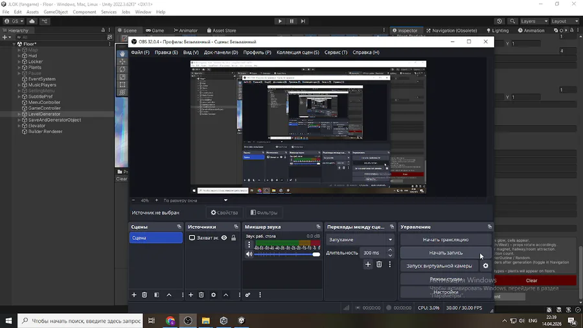583x328 pixels.
Task: Open the Затухание transition dropdown
Action: pos(360,240)
